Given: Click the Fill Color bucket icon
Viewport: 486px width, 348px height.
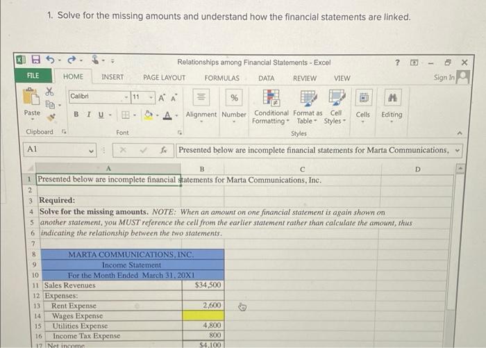Looking at the screenshot, I should (x=149, y=115).
